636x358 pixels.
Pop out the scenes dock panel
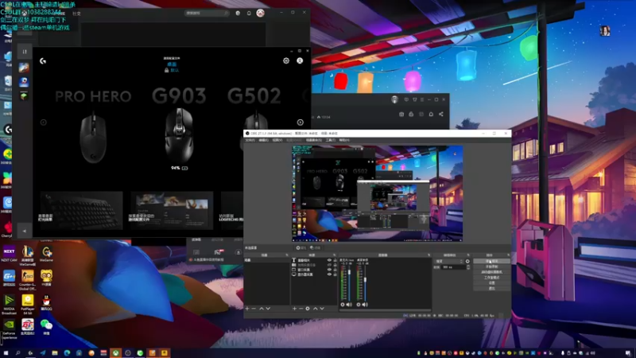[x=287, y=255]
